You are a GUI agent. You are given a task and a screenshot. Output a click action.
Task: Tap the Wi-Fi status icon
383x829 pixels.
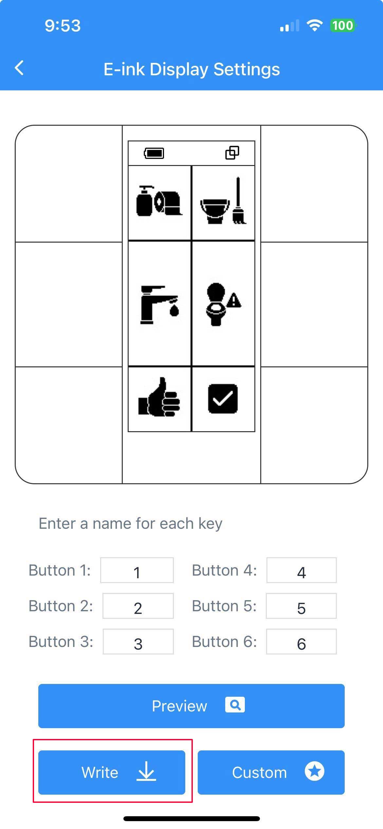(314, 26)
